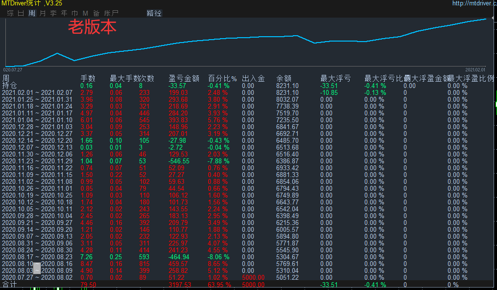Click balance value 5051.22
Viewport: 497px width, 290px height.
tap(287, 278)
